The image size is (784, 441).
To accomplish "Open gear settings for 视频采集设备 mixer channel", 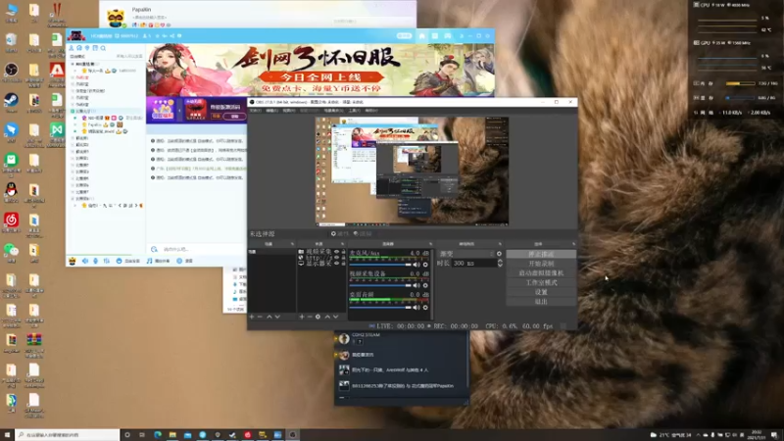I will click(x=425, y=285).
